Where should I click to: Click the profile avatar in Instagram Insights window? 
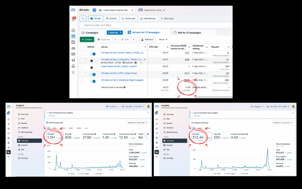(293, 106)
